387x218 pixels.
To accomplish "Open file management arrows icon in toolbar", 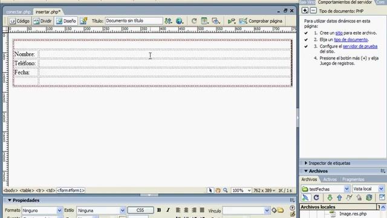I will (168, 21).
